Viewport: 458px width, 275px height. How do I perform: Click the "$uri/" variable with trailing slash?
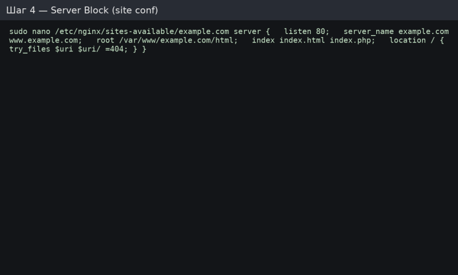89,49
